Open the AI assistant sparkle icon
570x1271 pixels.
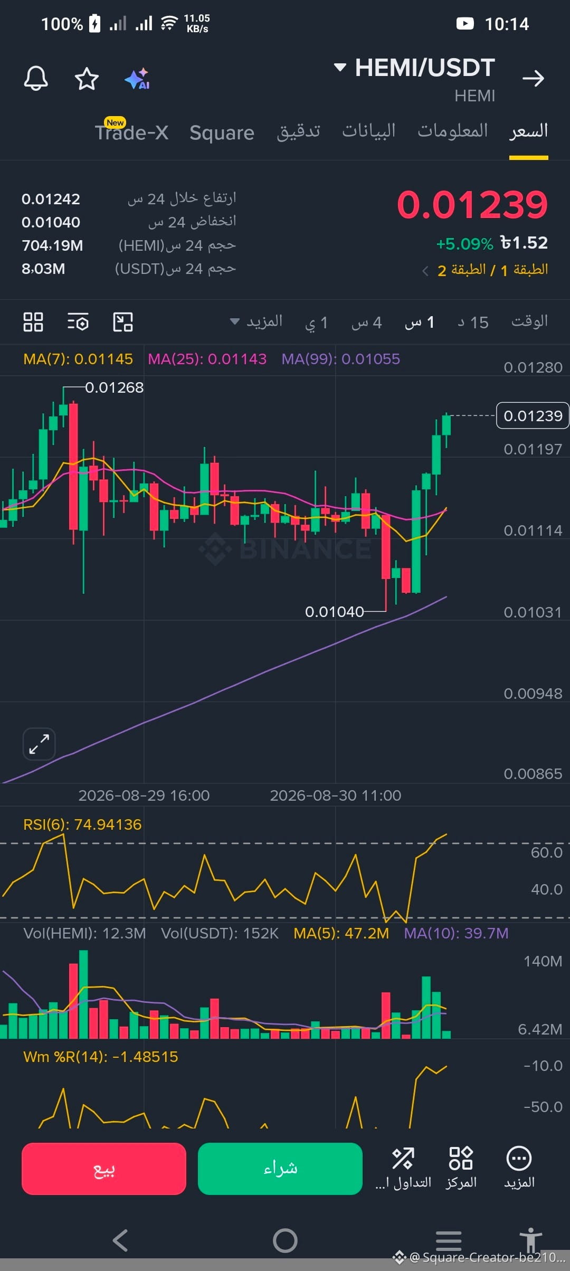click(x=137, y=79)
